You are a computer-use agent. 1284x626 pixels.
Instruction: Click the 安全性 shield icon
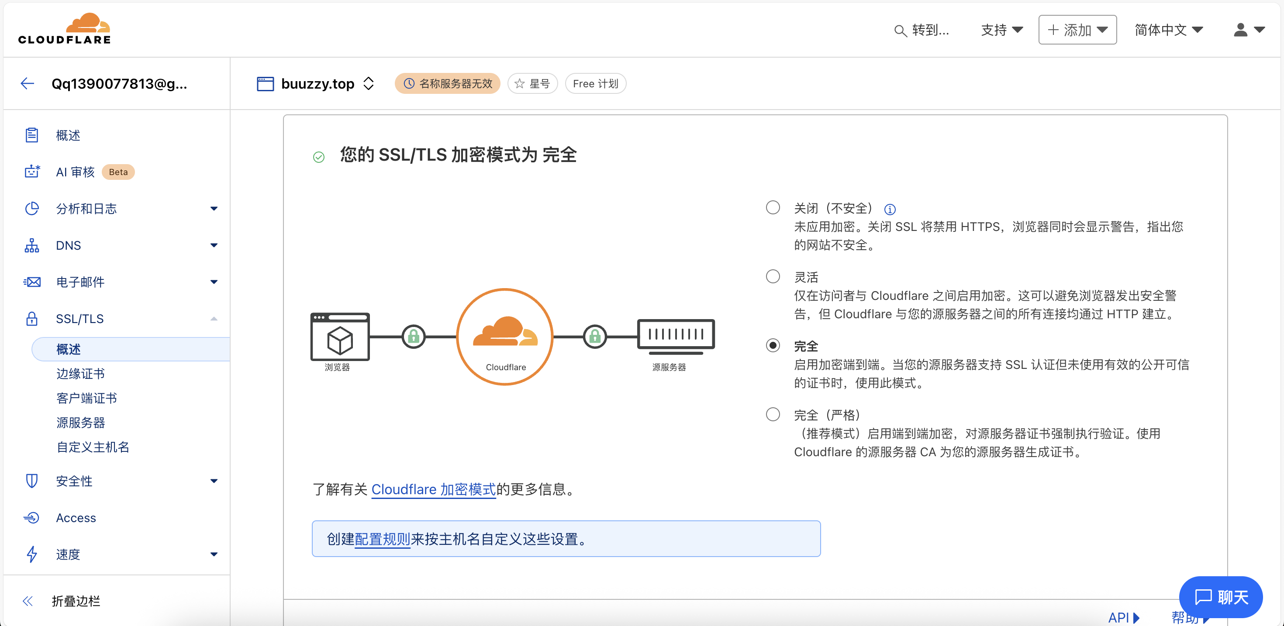(x=32, y=481)
